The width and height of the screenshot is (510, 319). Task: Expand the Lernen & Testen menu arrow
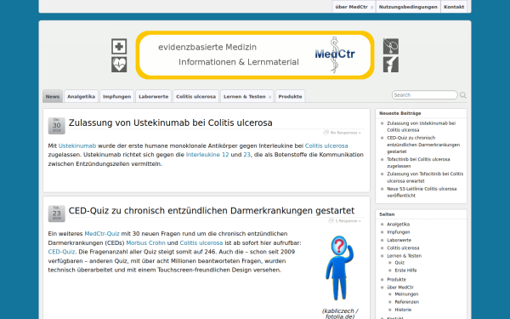click(269, 97)
